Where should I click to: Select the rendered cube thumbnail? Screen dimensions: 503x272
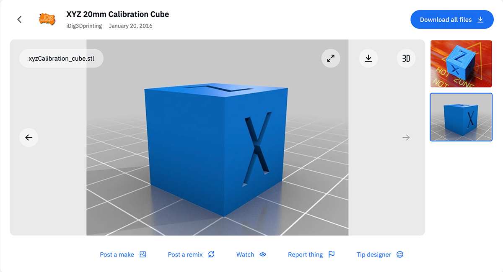click(461, 117)
